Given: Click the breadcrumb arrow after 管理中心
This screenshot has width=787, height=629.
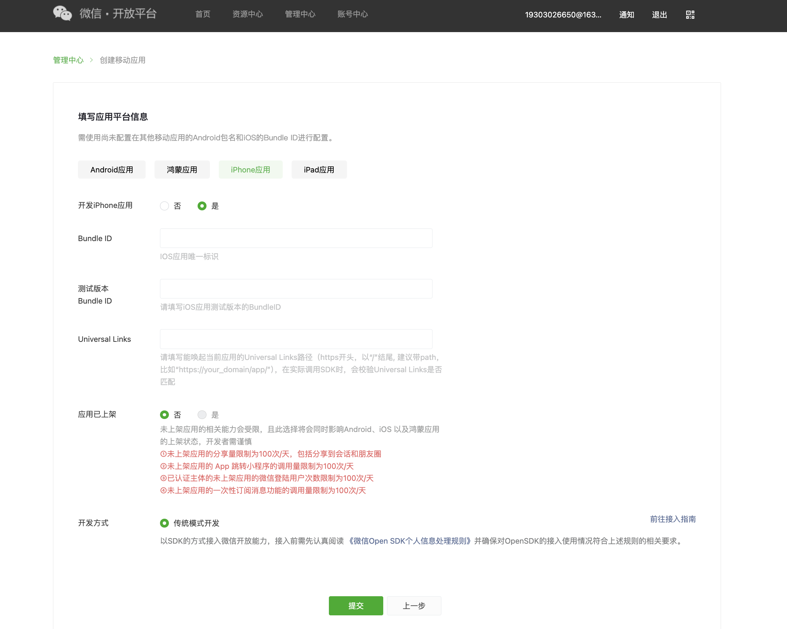Looking at the screenshot, I should coord(91,60).
